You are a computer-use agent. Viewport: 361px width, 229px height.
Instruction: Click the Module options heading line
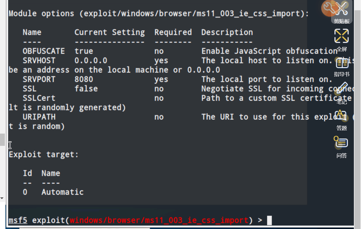click(159, 13)
